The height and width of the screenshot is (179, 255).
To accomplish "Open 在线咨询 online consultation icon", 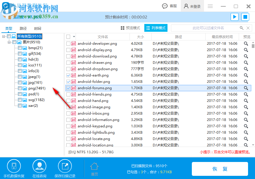I will (39, 166).
